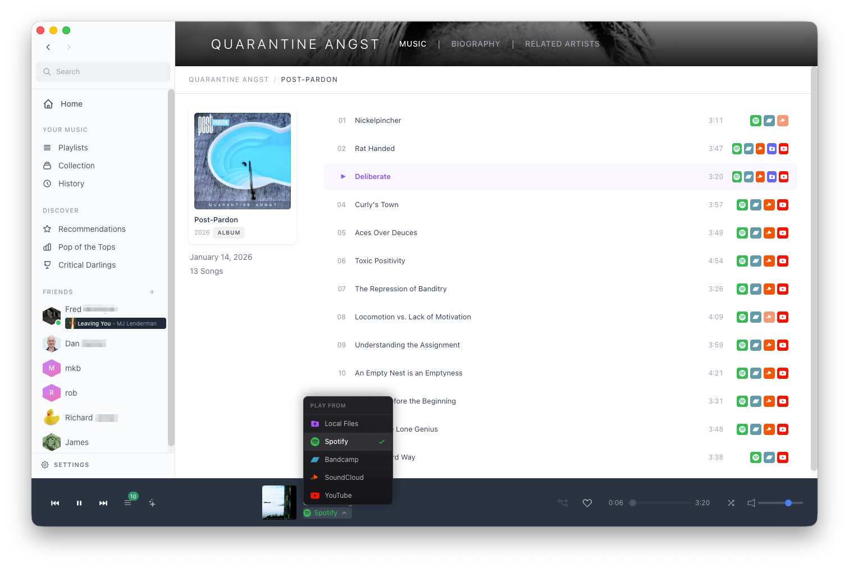Open QUARANTINE ANGST from the breadcrumb
The image size is (849, 568).
(229, 79)
